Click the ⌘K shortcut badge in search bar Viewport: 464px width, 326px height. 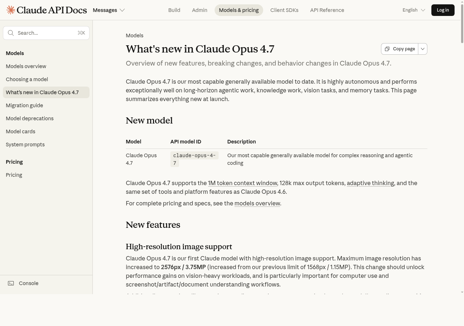pyautogui.click(x=81, y=33)
